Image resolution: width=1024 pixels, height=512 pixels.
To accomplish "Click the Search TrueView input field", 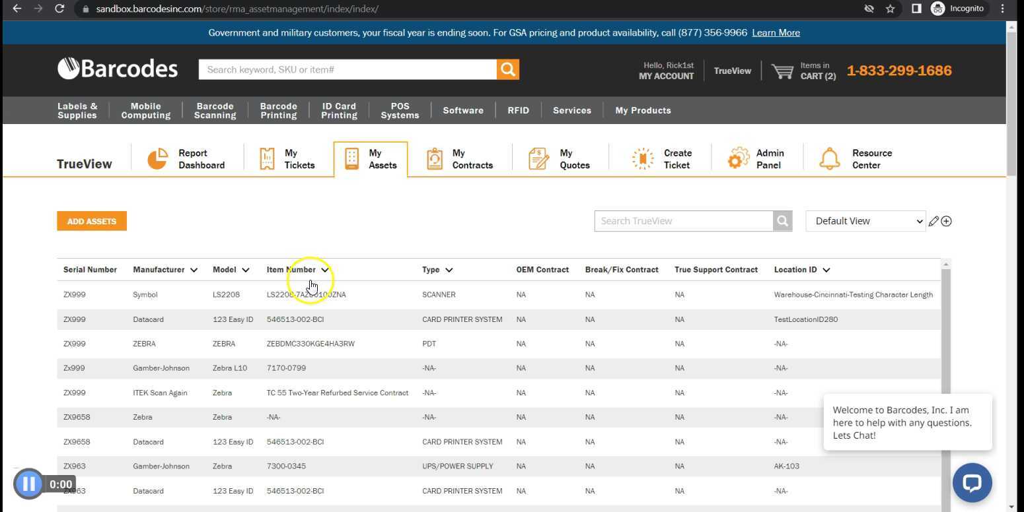I will (683, 221).
